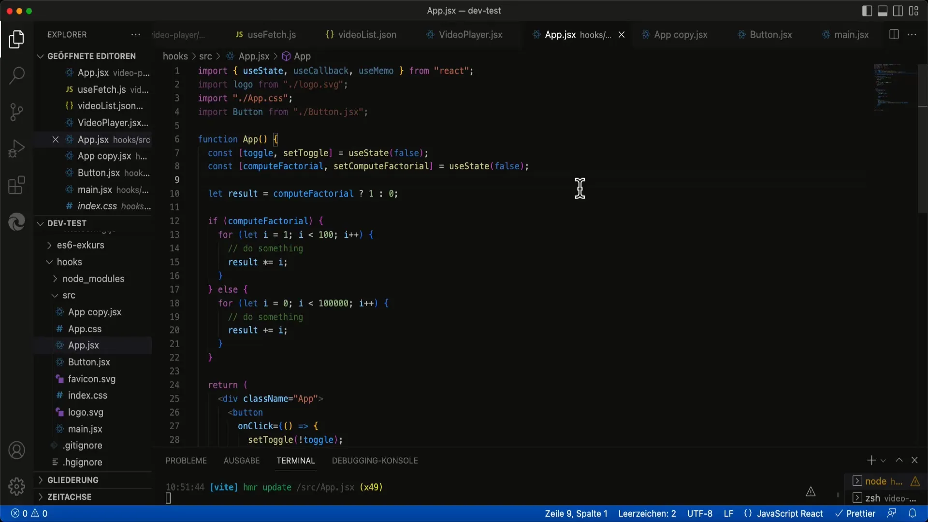Change line ending via LF

(x=728, y=513)
